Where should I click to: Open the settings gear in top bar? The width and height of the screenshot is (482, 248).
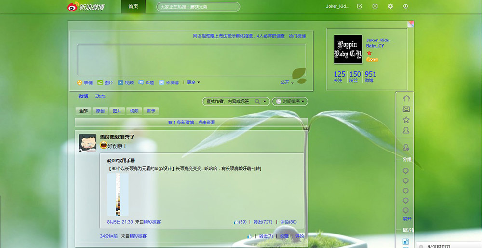390,6
